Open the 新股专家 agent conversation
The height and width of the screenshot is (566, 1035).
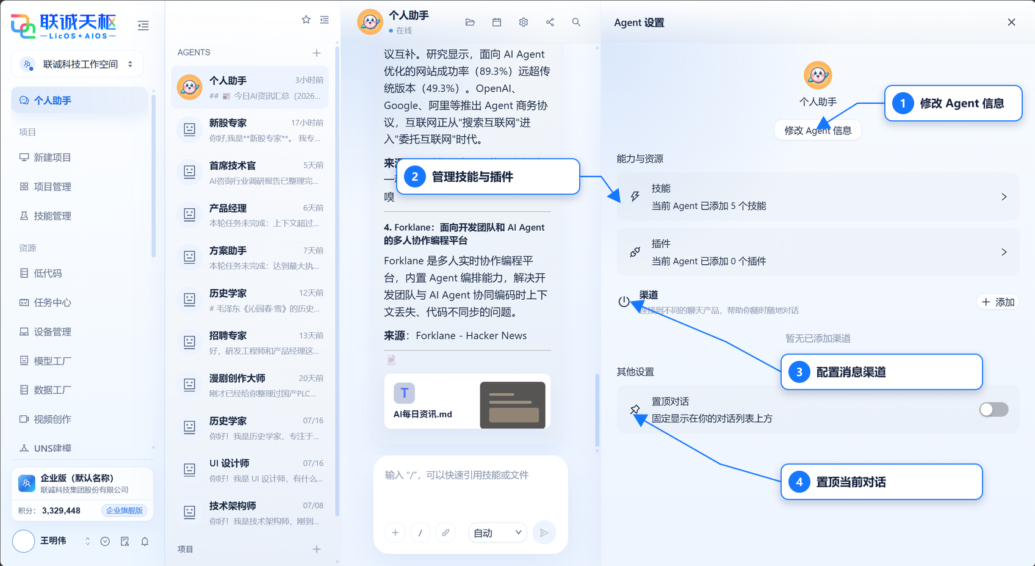pyautogui.click(x=250, y=130)
